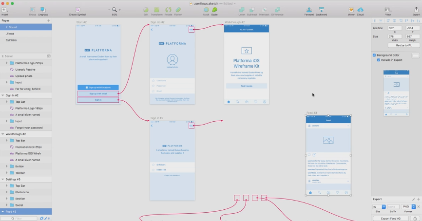The width and height of the screenshot is (422, 221).
Task: Select the Forgot your password layer
Action: point(26,128)
